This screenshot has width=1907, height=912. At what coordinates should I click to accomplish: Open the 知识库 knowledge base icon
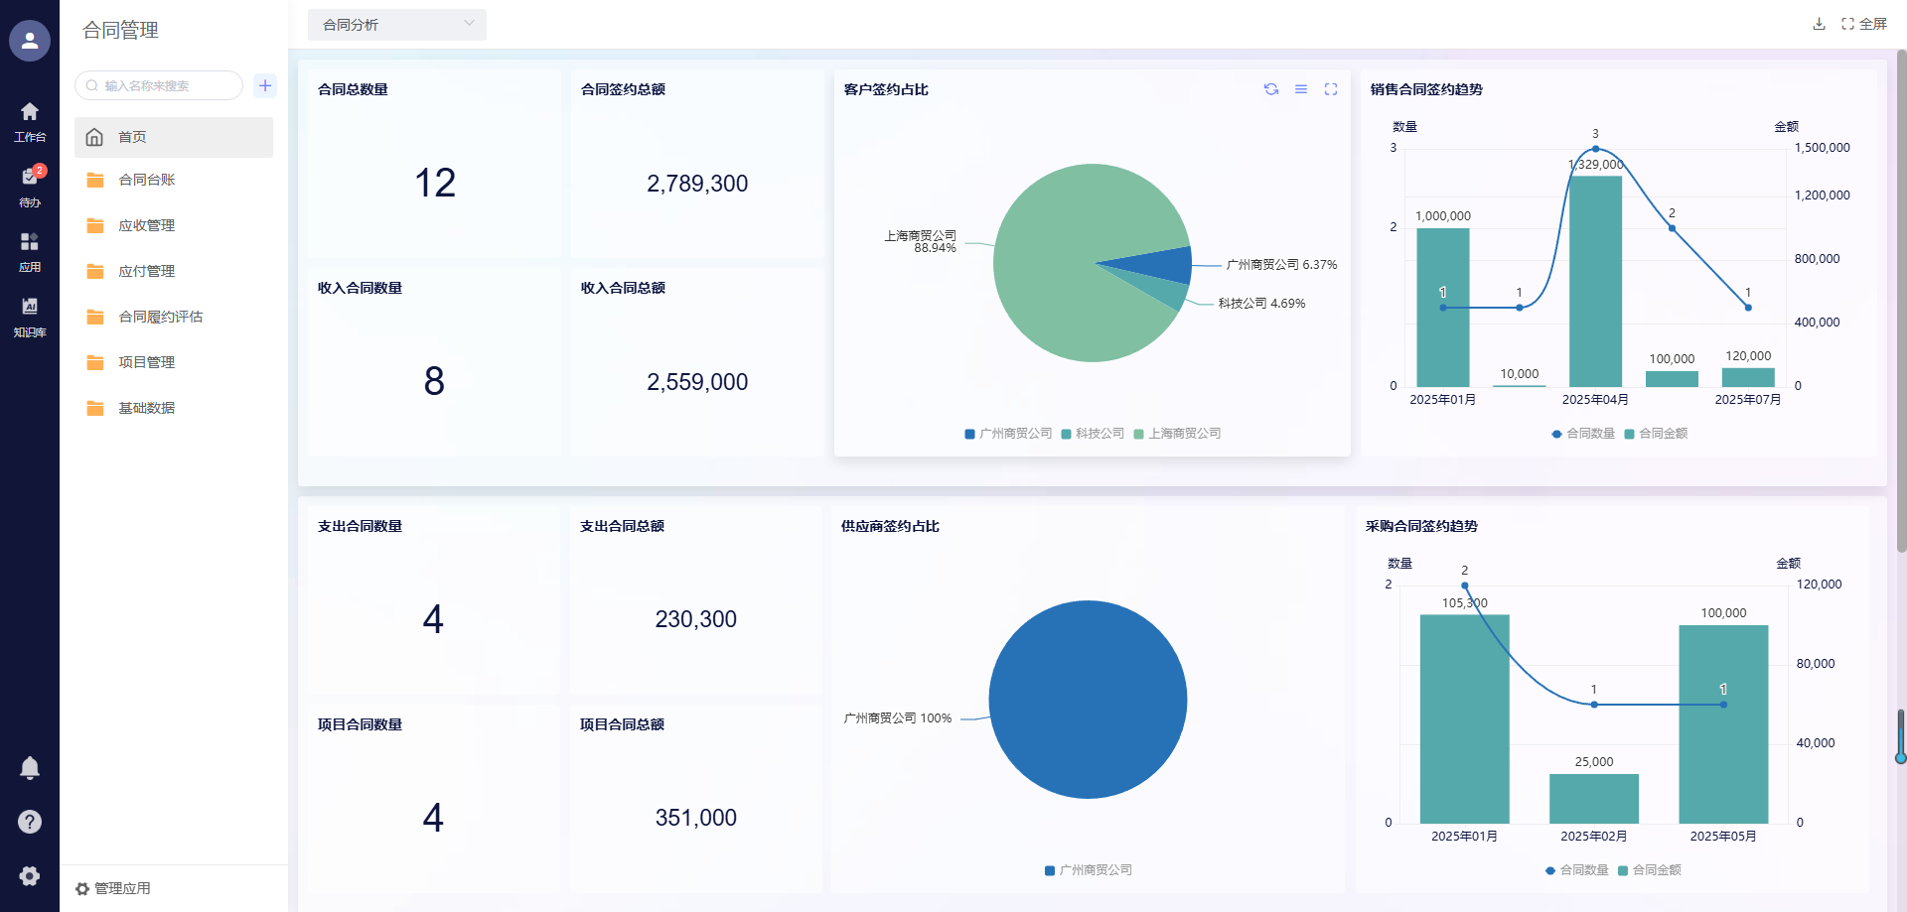coord(30,316)
